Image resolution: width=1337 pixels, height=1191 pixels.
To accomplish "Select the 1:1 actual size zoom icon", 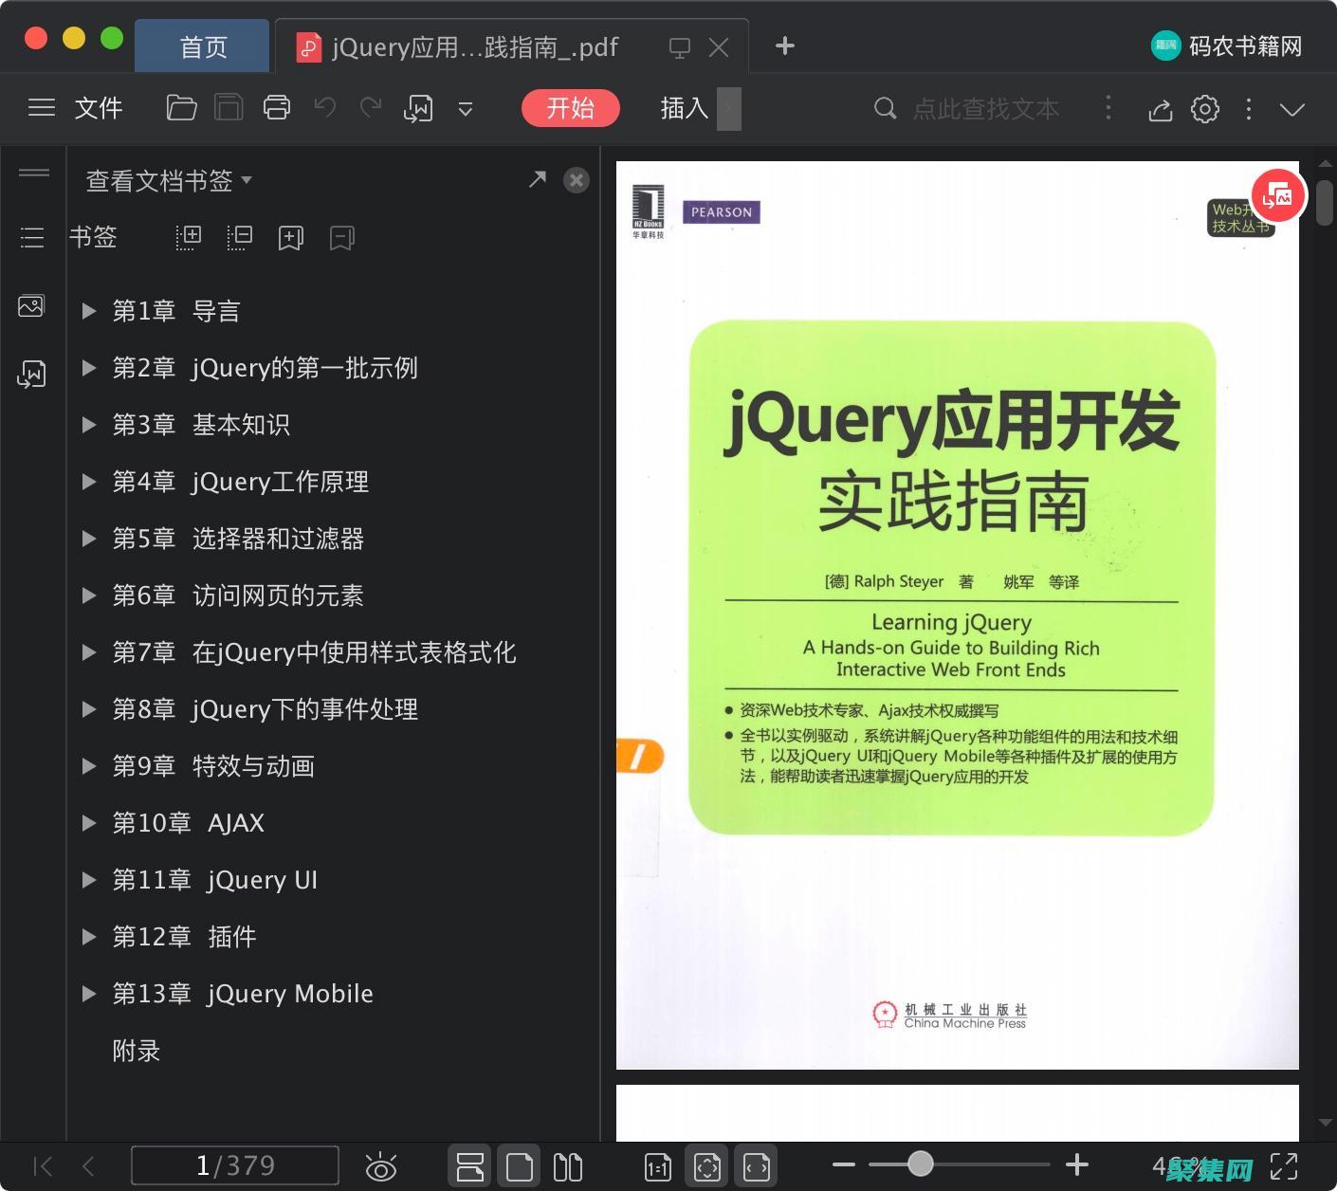I will (x=657, y=1165).
